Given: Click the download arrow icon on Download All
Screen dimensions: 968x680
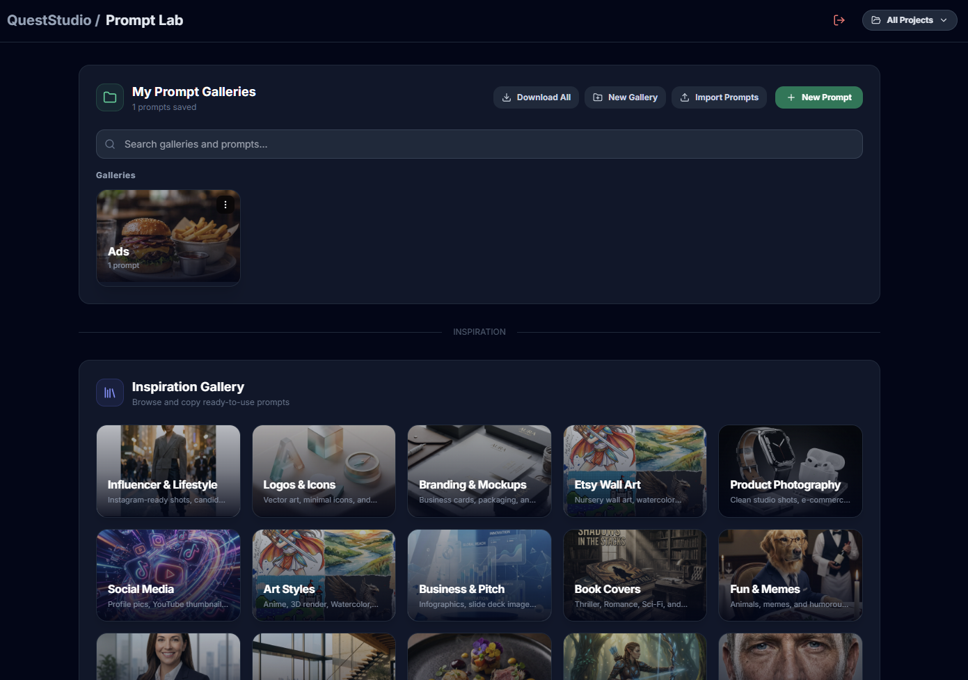Looking at the screenshot, I should pos(507,97).
